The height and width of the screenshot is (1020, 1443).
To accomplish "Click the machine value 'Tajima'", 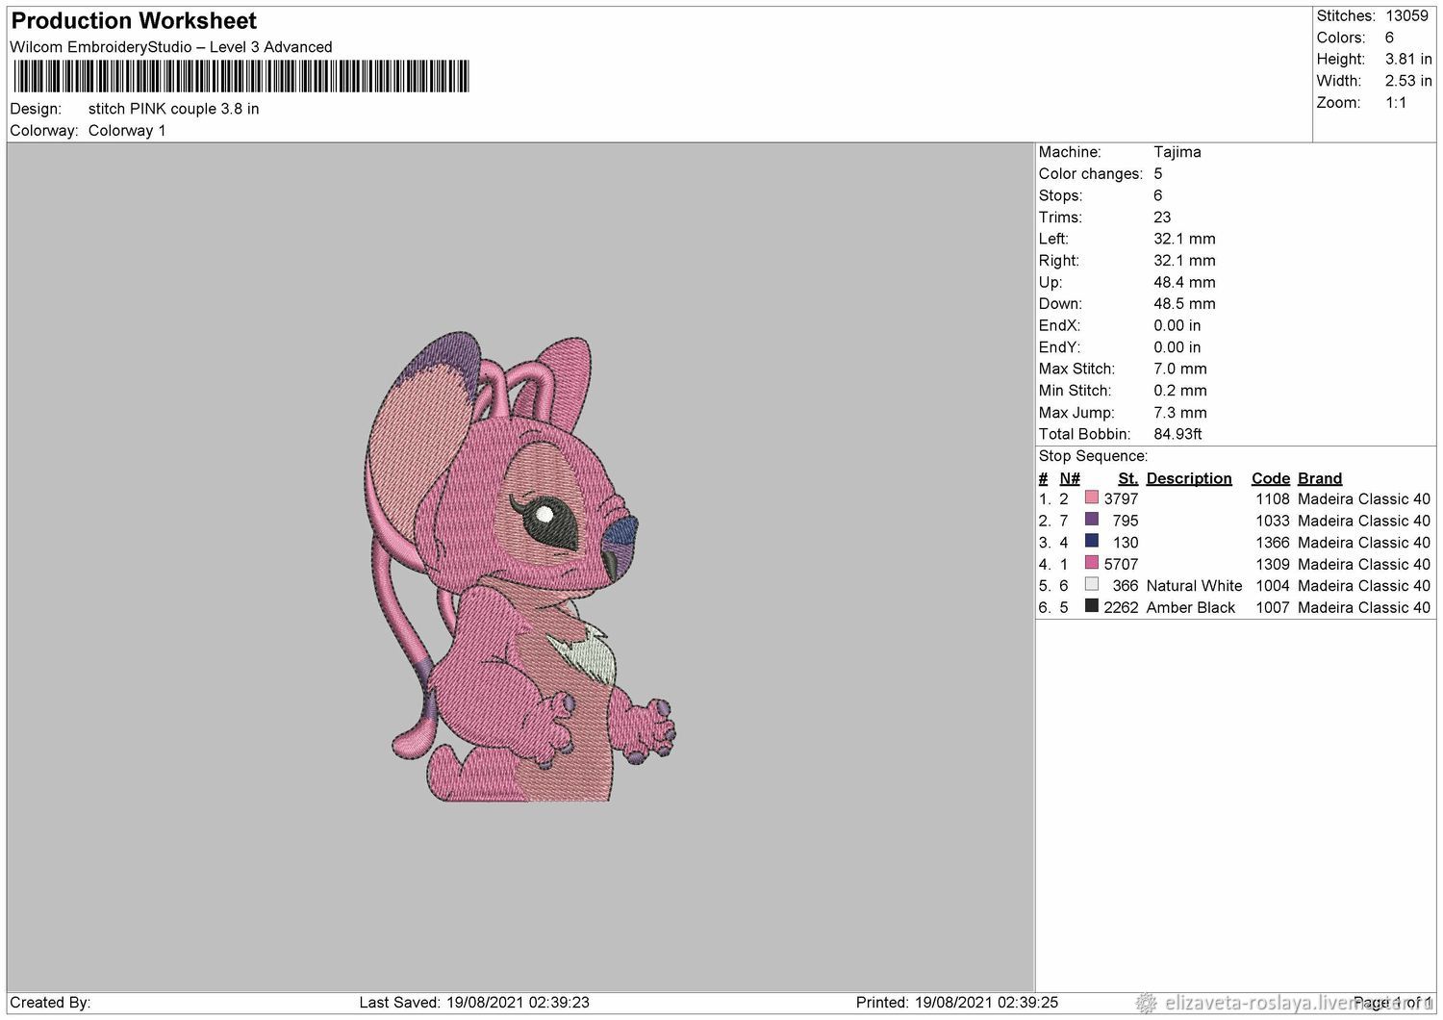I will click(x=1177, y=152).
